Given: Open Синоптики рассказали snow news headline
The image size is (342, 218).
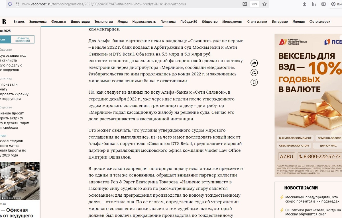Looking at the screenshot, I should (x=313, y=212).
